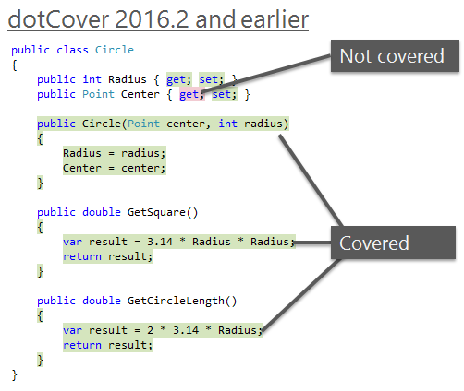Click the 'GetSquare()' method name
This screenshot has width=464, height=391.
(x=163, y=212)
